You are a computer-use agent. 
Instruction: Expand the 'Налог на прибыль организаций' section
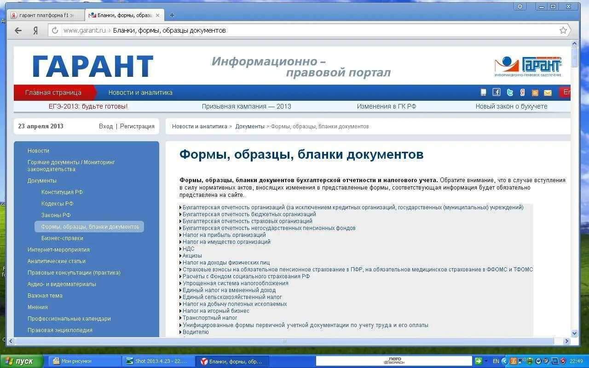pos(224,235)
